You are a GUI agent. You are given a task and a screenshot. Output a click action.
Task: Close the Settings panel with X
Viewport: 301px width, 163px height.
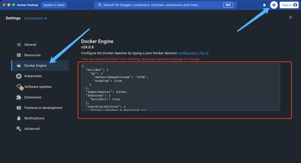290,17
